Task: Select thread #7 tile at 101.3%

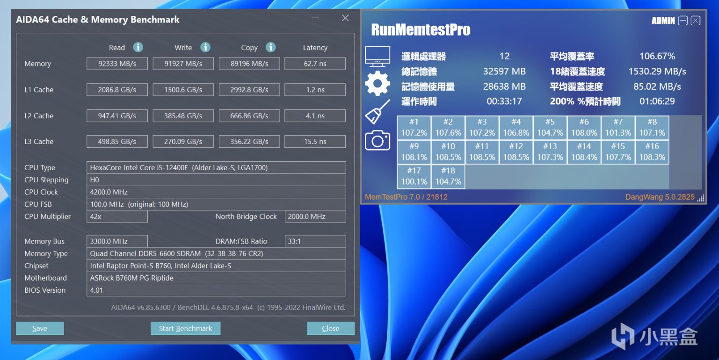Action: point(618,128)
